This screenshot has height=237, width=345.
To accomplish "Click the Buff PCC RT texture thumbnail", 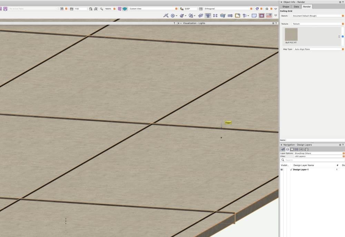I will click(291, 34).
